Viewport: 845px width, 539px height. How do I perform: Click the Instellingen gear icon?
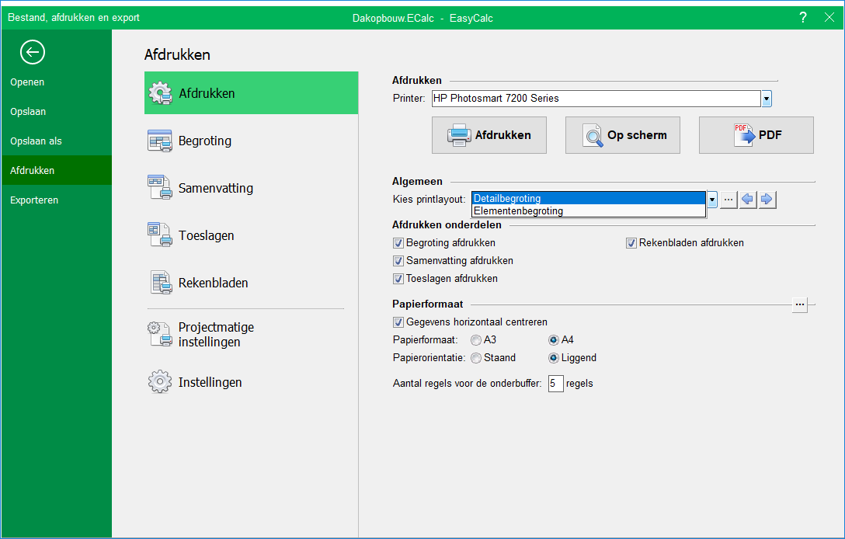click(159, 382)
